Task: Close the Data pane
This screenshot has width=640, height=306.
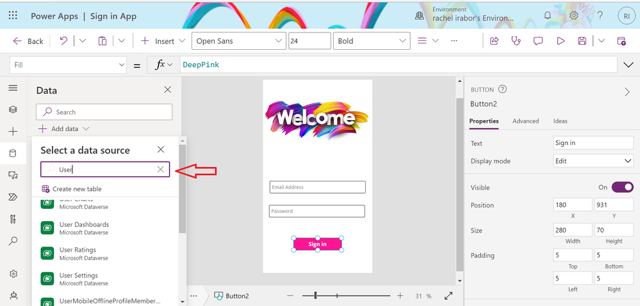Action: click(168, 90)
